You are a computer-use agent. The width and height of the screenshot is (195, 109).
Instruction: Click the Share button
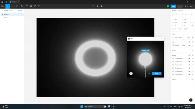click(173, 6)
